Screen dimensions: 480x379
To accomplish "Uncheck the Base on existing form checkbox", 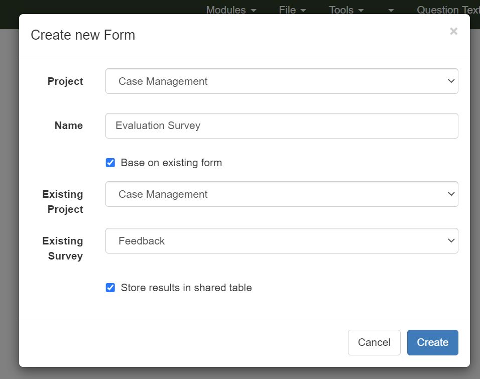I will click(110, 163).
